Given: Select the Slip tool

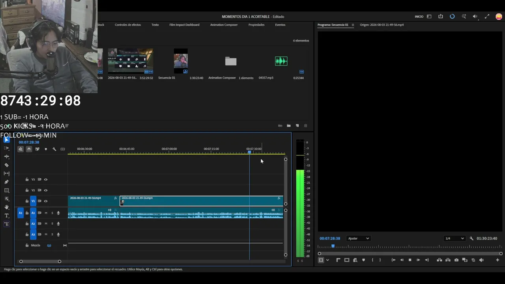Looking at the screenshot, I should click(6, 174).
